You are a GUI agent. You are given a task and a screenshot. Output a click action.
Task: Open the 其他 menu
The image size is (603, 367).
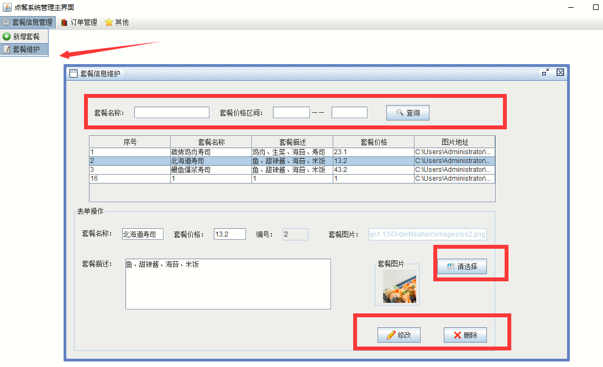tap(117, 22)
